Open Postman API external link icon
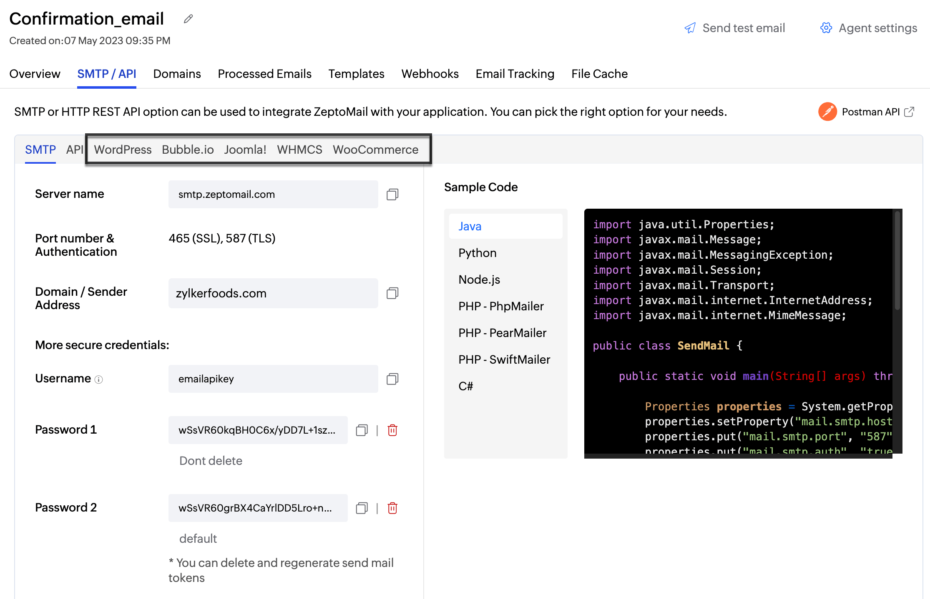The image size is (930, 599). tap(909, 112)
